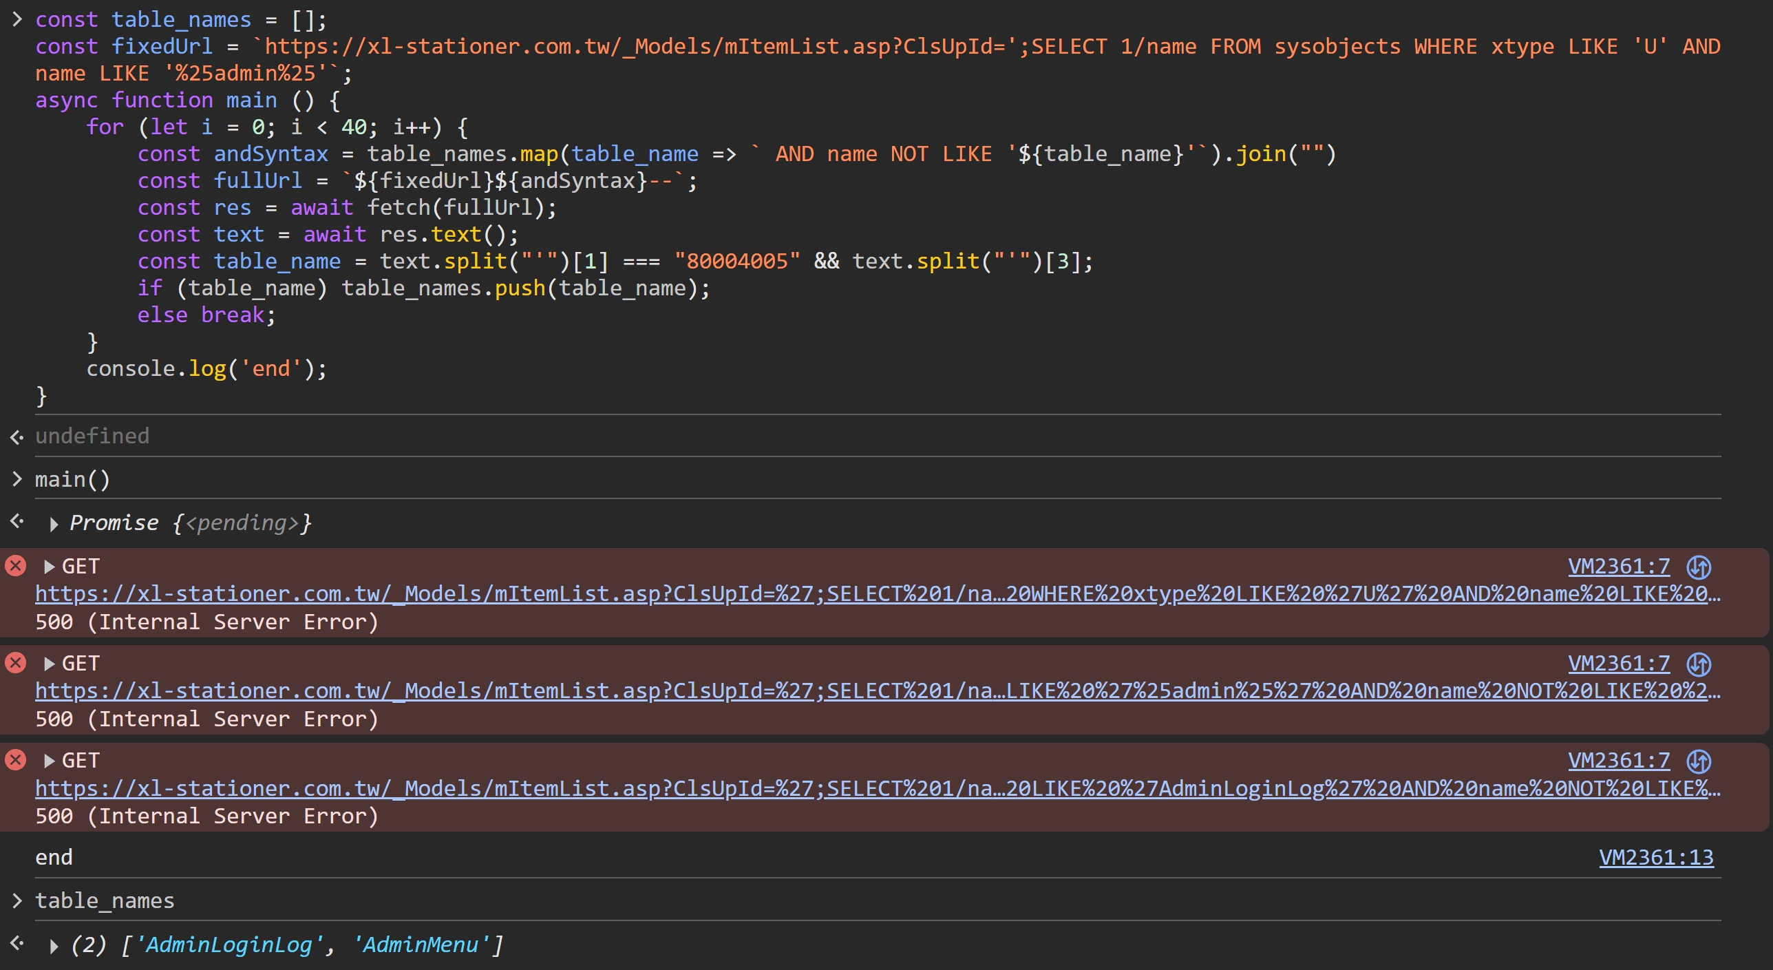Click the console.log('end'); code line

[x=206, y=369]
